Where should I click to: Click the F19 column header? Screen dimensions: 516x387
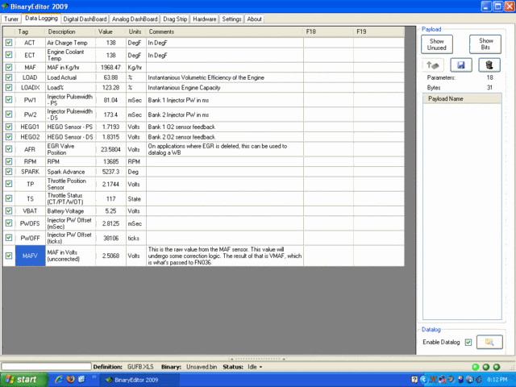coord(379,31)
